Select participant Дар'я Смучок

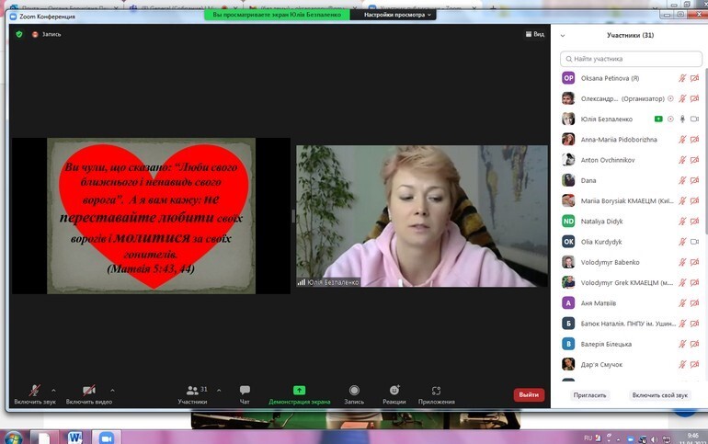(x=631, y=364)
